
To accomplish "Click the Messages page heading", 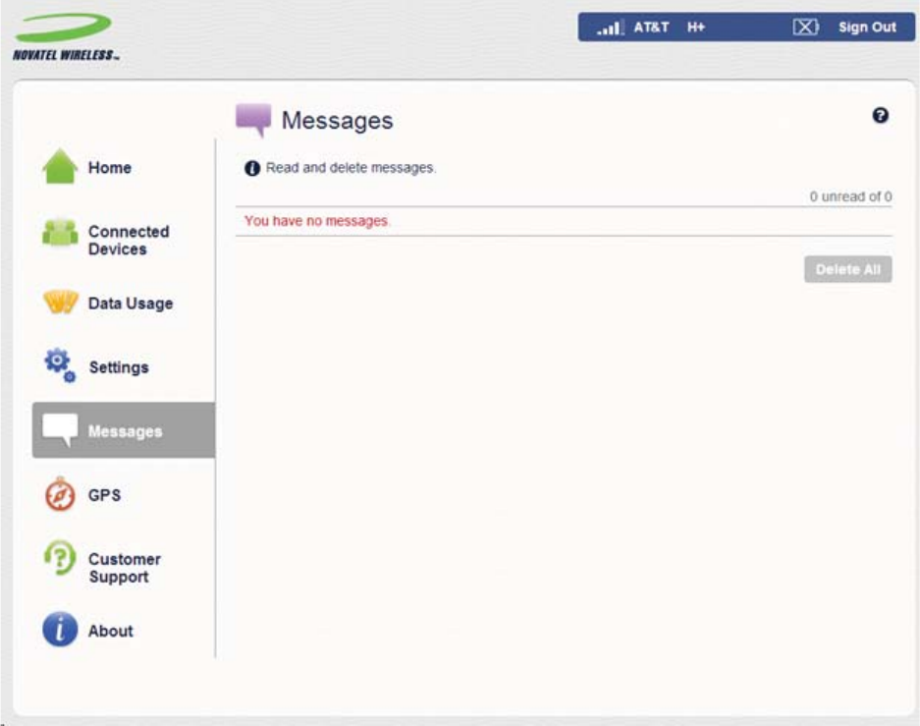I will pyautogui.click(x=338, y=120).
